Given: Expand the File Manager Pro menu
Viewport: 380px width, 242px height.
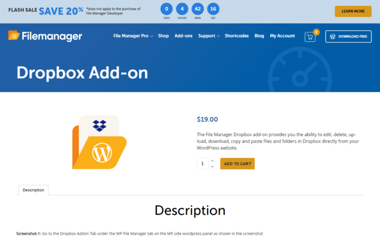Looking at the screenshot, I should (133, 36).
